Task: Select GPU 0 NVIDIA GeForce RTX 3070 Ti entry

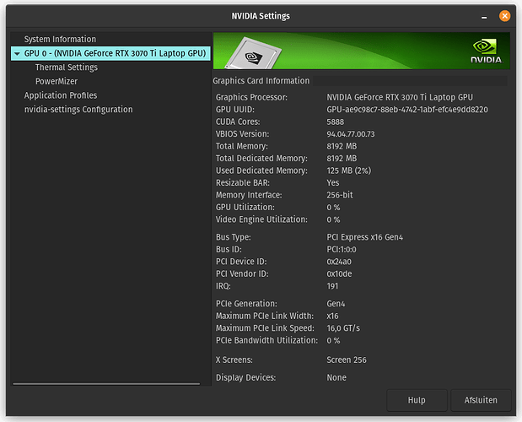Action: click(110, 53)
